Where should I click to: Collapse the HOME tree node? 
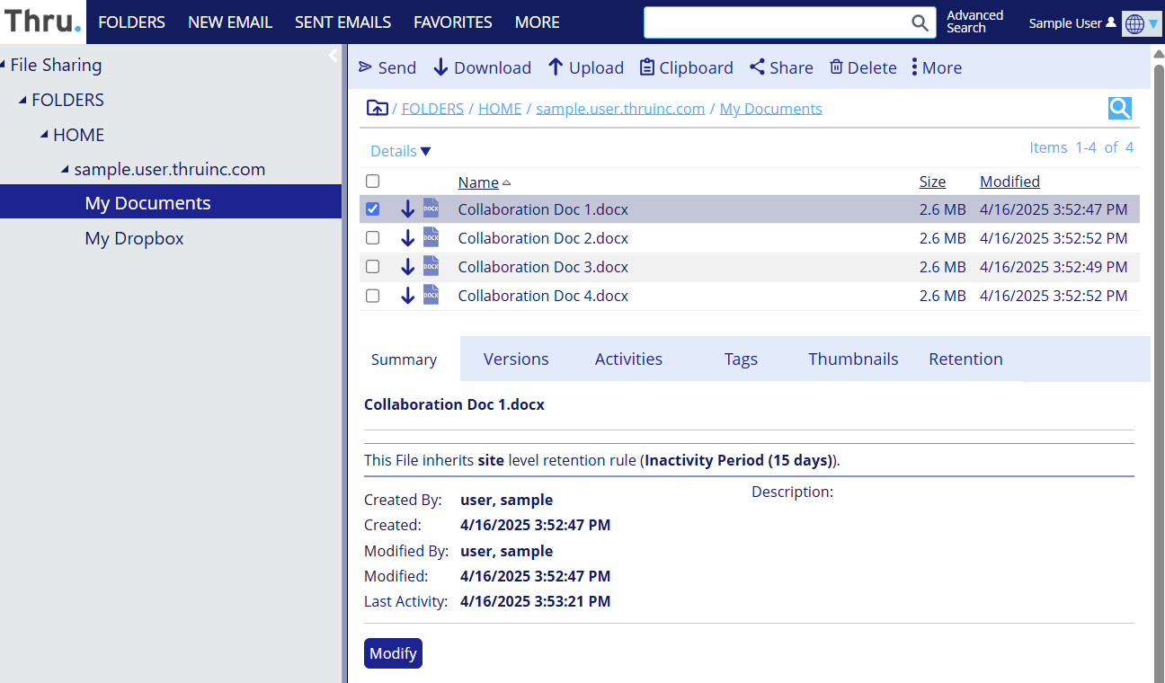[44, 135]
